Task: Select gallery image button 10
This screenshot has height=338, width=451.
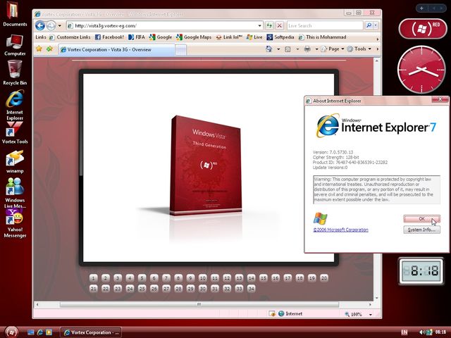Action: click(202, 278)
